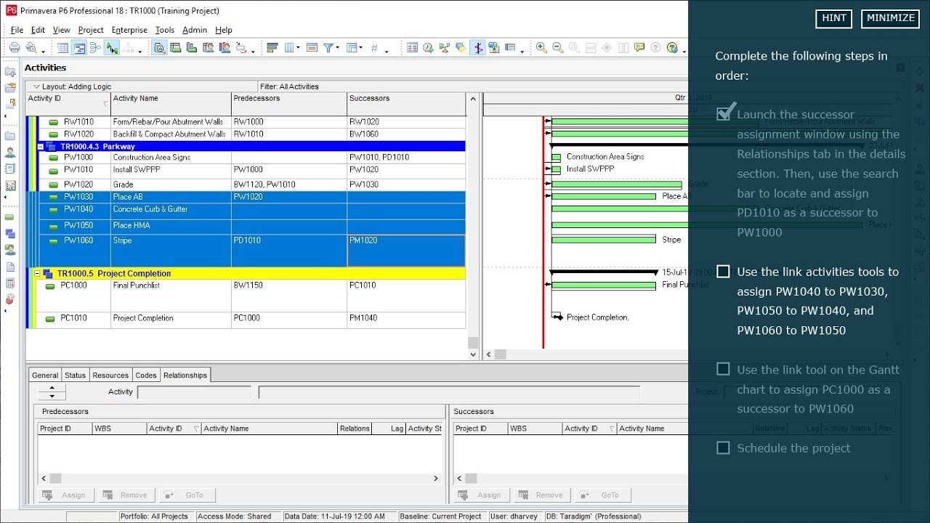This screenshot has height=523, width=930.
Task: Click the Successors column header
Action: coord(405,104)
